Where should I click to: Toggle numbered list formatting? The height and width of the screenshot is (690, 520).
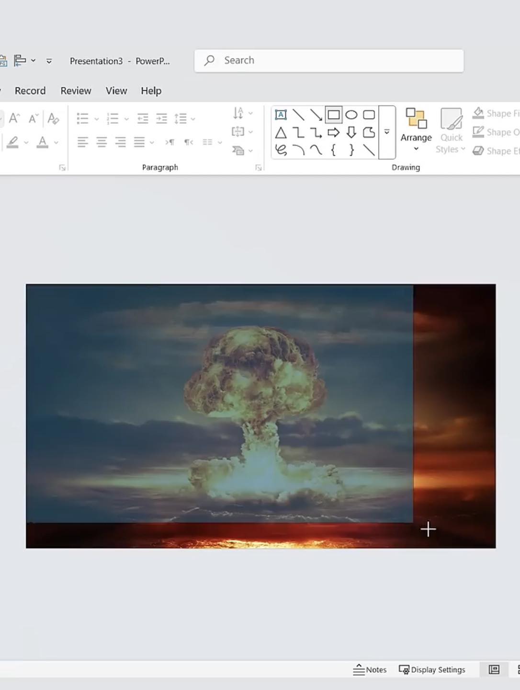(x=113, y=118)
